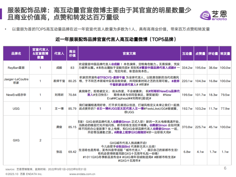
Task: Click comments value 16.8w
Action: click(x=213, y=81)
